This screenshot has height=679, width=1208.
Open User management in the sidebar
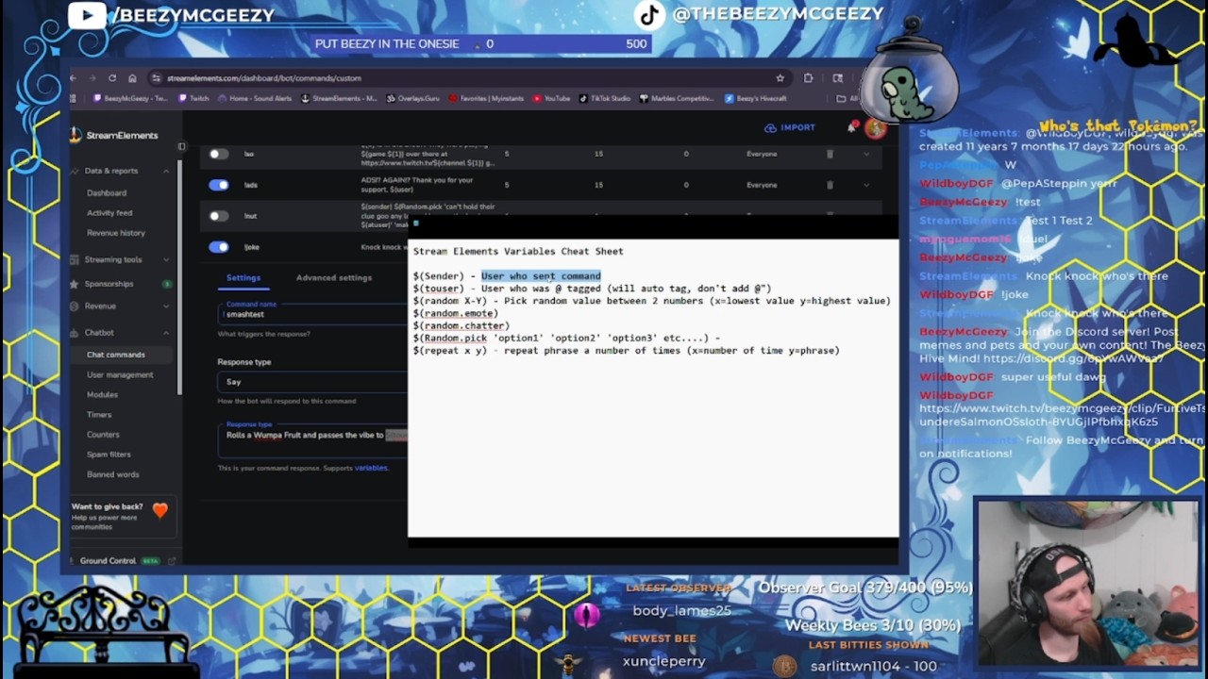point(120,374)
